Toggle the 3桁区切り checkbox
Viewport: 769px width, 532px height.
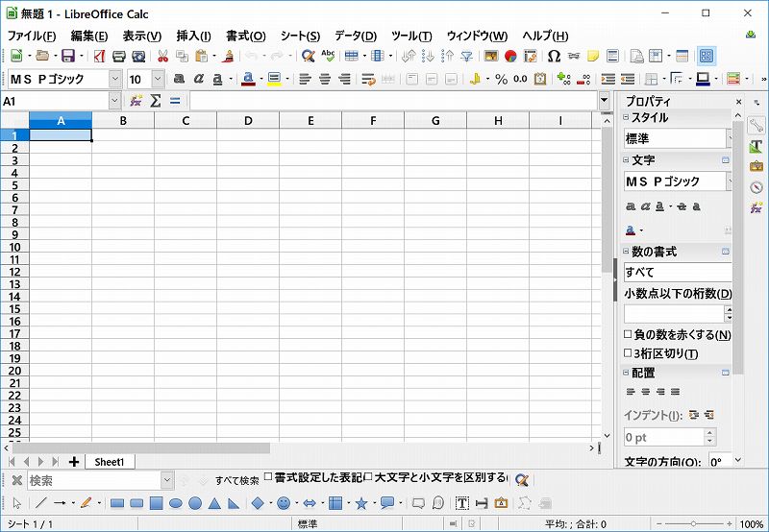(x=629, y=353)
